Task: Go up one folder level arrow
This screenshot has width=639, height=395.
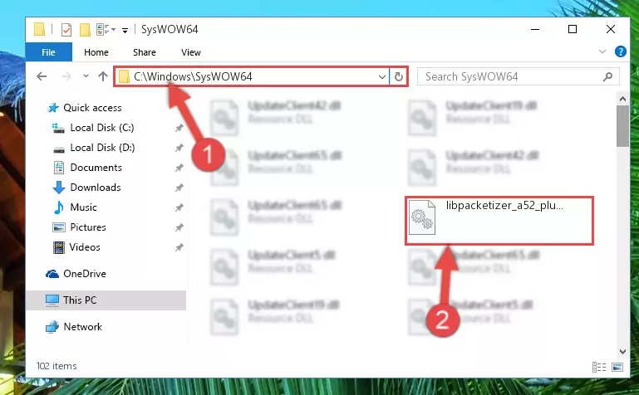Action: (103, 76)
